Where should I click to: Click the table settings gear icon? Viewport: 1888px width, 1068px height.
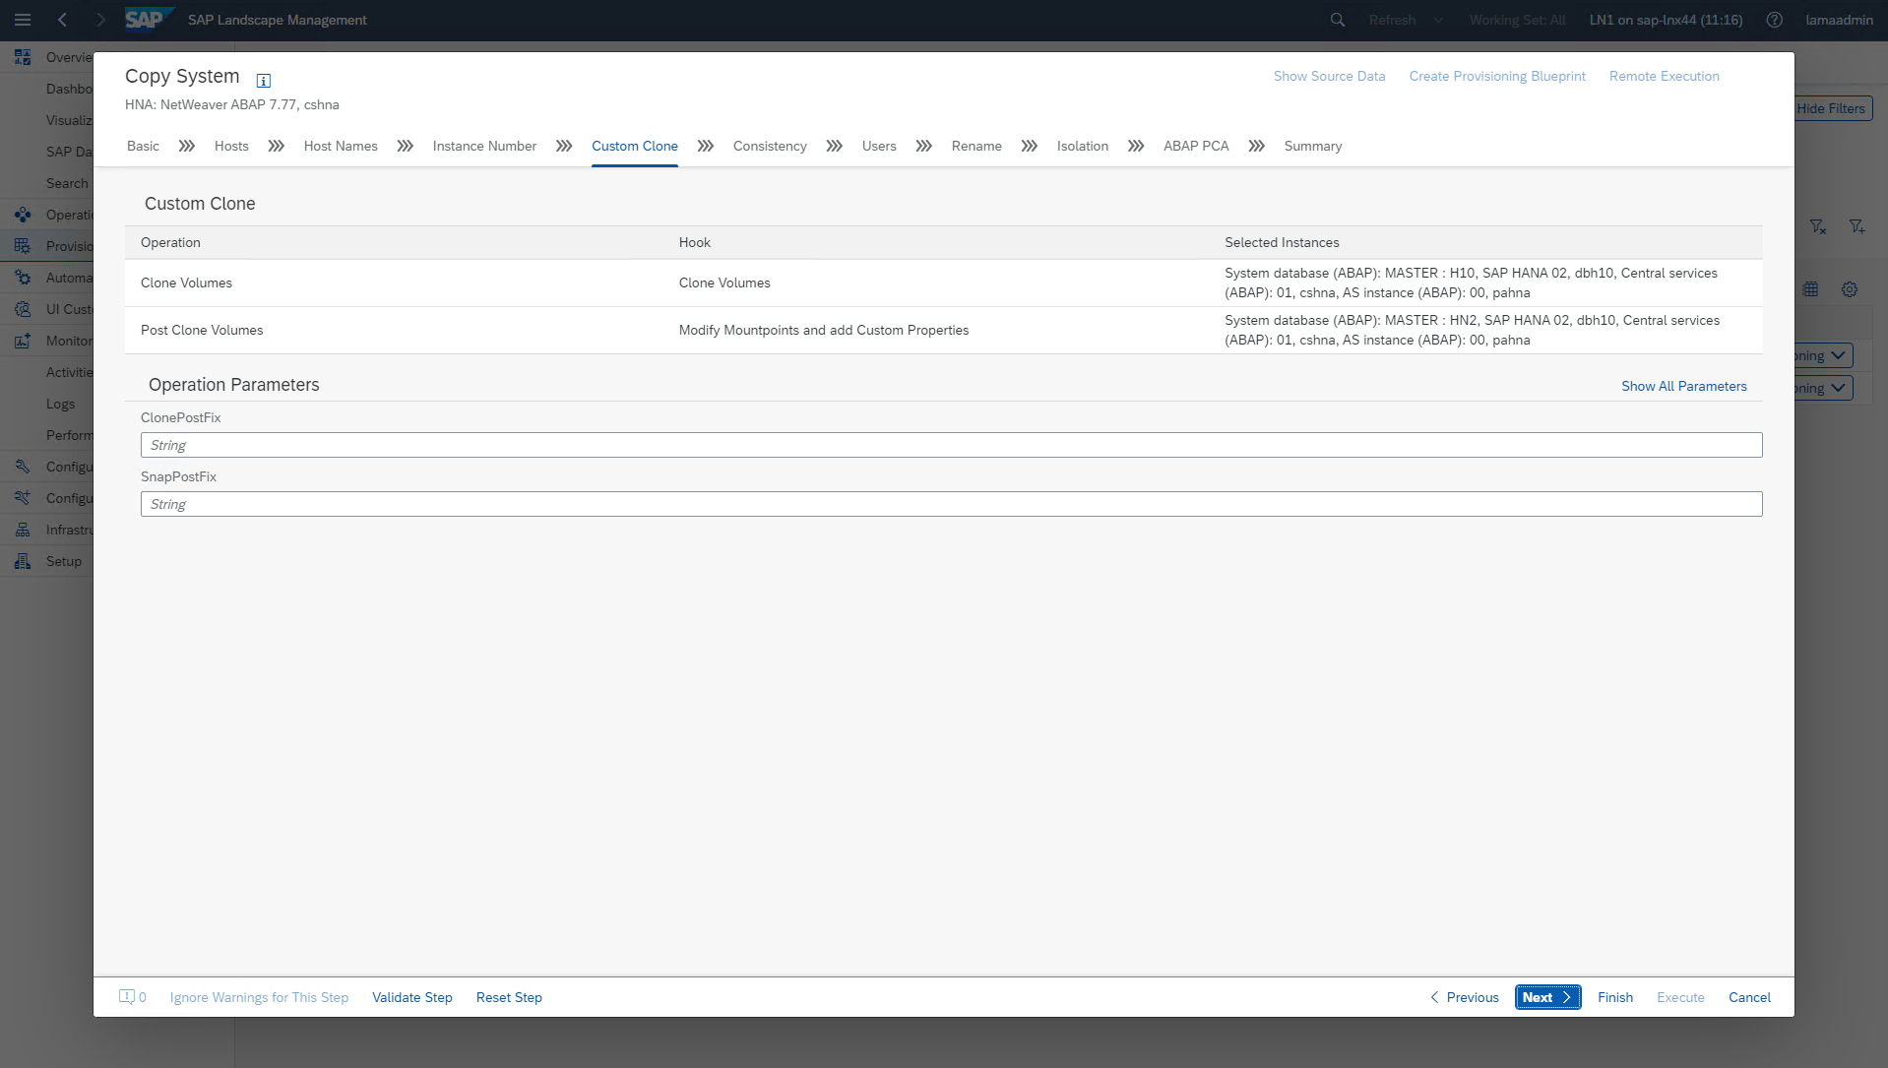click(1850, 289)
